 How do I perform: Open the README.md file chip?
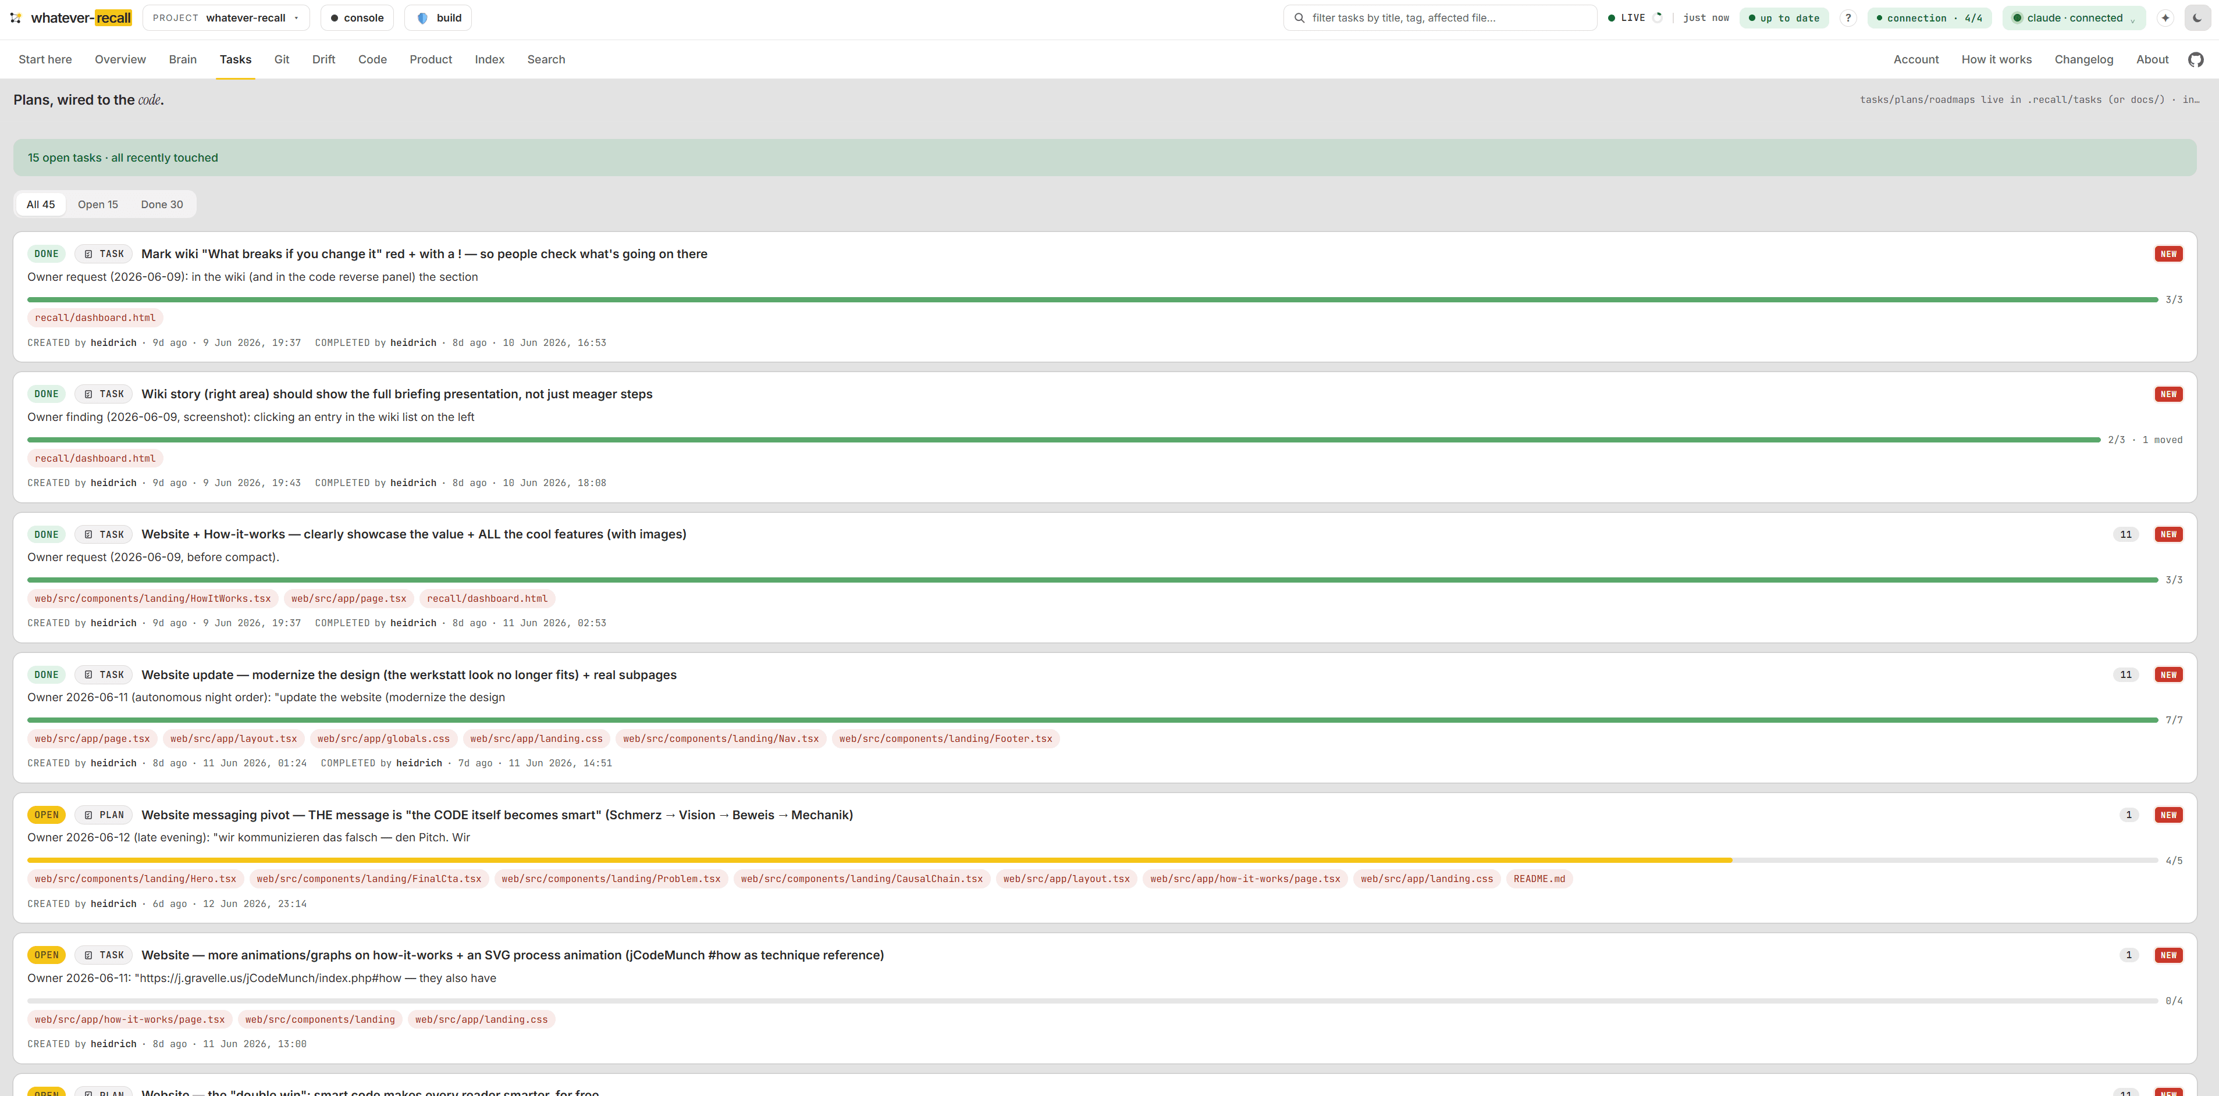click(x=1539, y=879)
